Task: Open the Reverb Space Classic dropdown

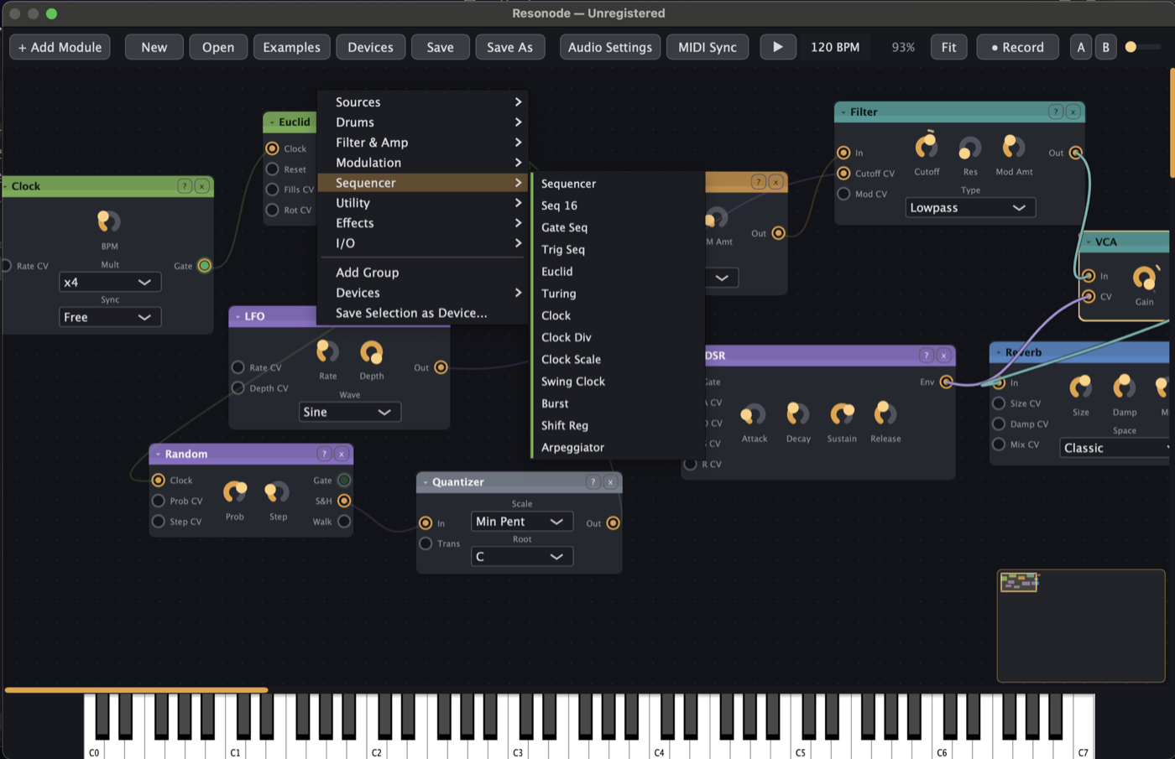Action: point(1116,448)
